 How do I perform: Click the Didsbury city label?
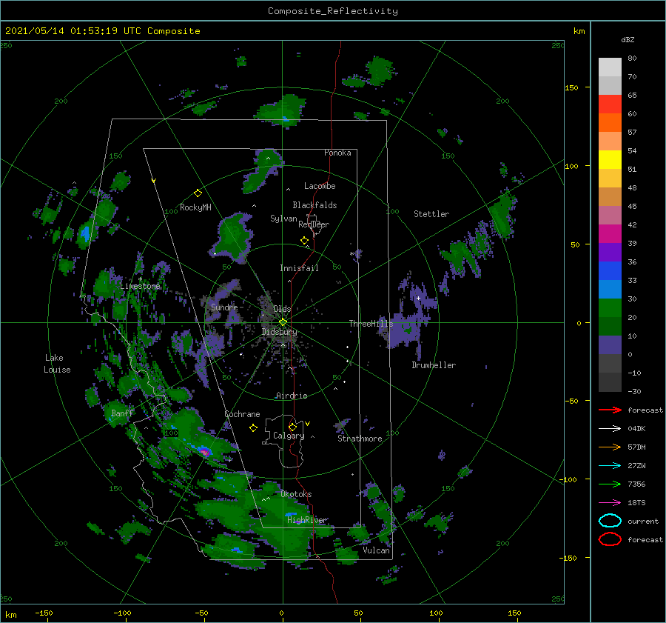280,332
